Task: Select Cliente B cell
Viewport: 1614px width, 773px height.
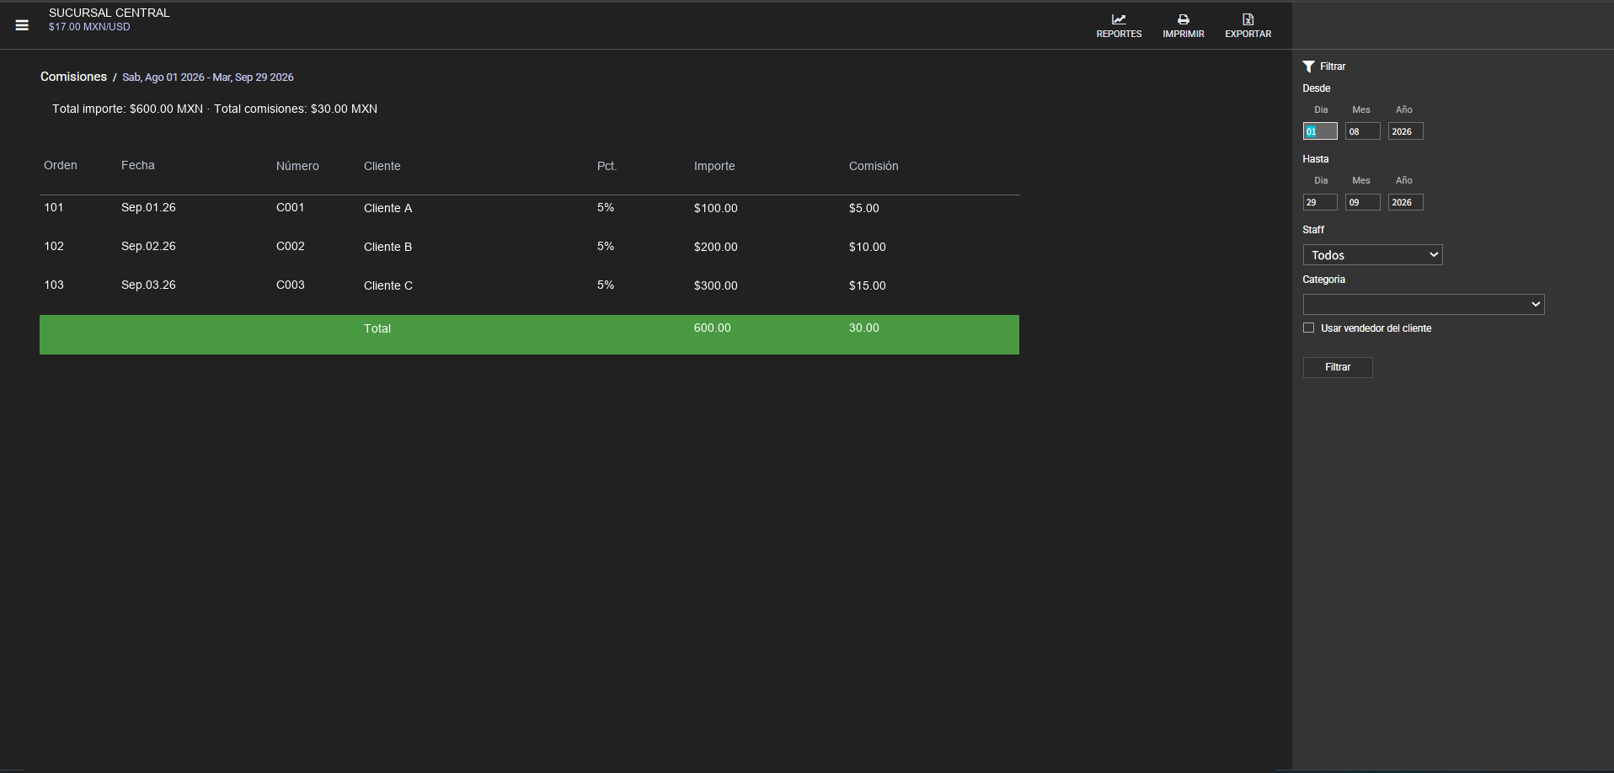Action: coord(387,247)
